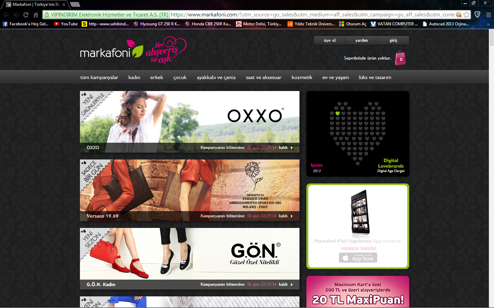This screenshot has height=308, width=494.
Task: View the VIPINDIRIM site security certificate info
Action: [107, 15]
